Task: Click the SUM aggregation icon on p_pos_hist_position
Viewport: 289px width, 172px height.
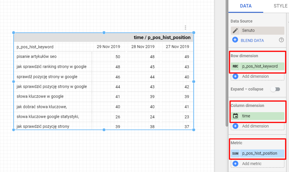Action: click(235, 153)
